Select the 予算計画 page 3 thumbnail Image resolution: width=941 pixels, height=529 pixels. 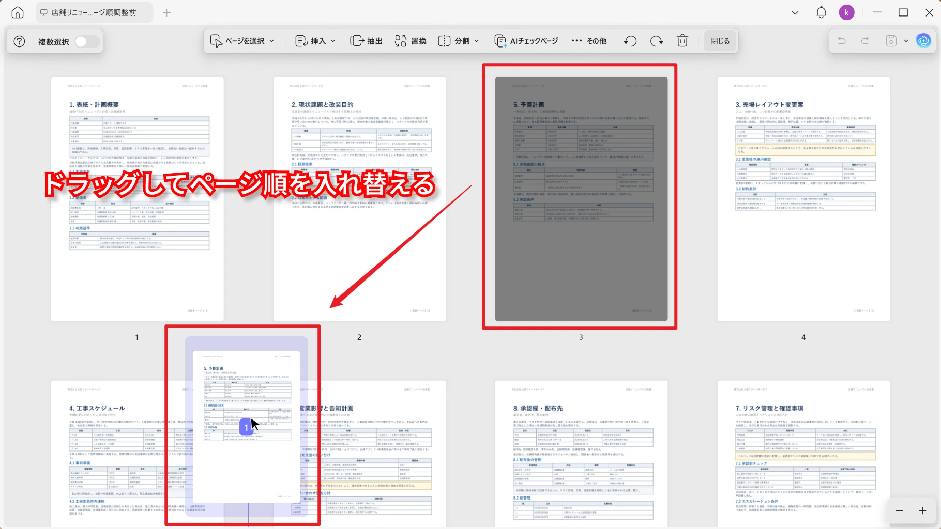pyautogui.click(x=581, y=199)
